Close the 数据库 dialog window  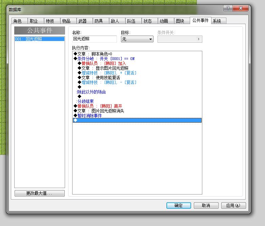[x=241, y=8]
